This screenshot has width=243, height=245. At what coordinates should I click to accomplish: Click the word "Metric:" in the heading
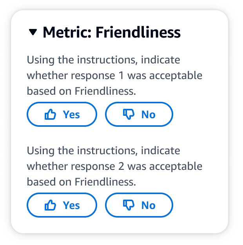click(67, 32)
